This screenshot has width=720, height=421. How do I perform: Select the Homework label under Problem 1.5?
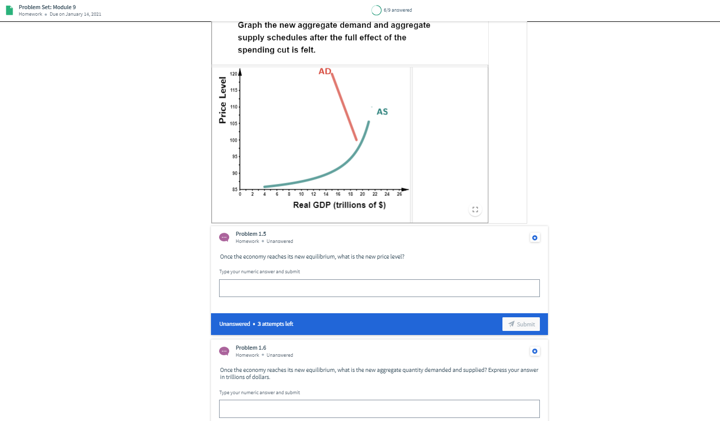(x=247, y=241)
